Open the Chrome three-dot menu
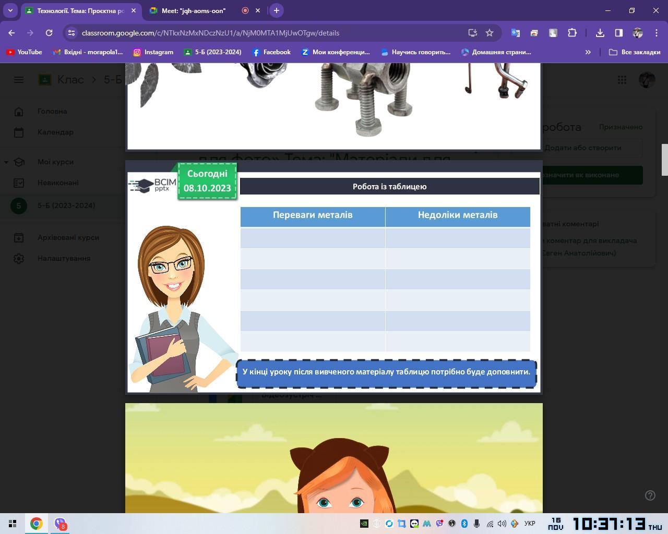Viewport: 668px width, 534px height. click(x=657, y=33)
